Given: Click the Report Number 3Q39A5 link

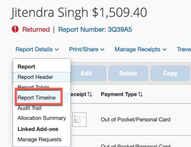Looking at the screenshot, I should (x=95, y=30).
